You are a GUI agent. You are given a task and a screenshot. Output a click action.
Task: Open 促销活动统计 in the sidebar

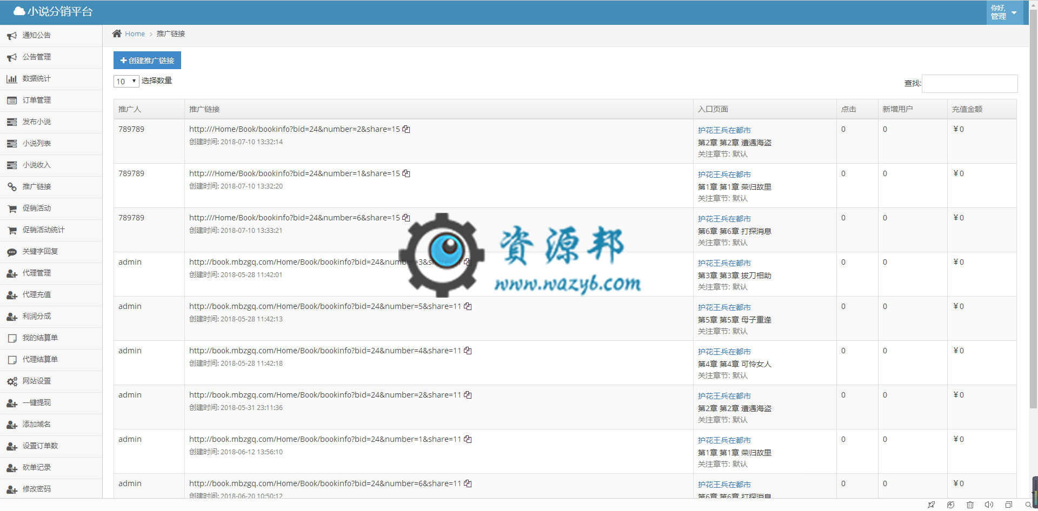point(51,230)
